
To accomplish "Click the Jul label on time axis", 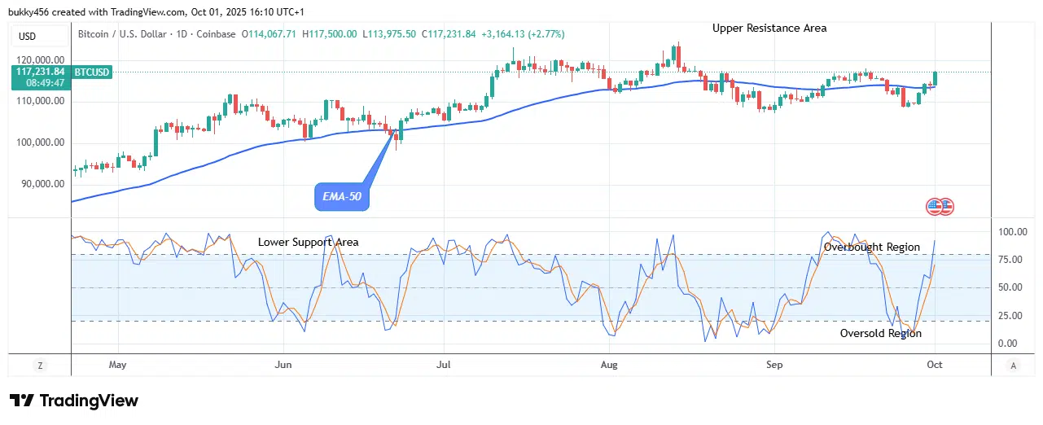I will pyautogui.click(x=444, y=365).
